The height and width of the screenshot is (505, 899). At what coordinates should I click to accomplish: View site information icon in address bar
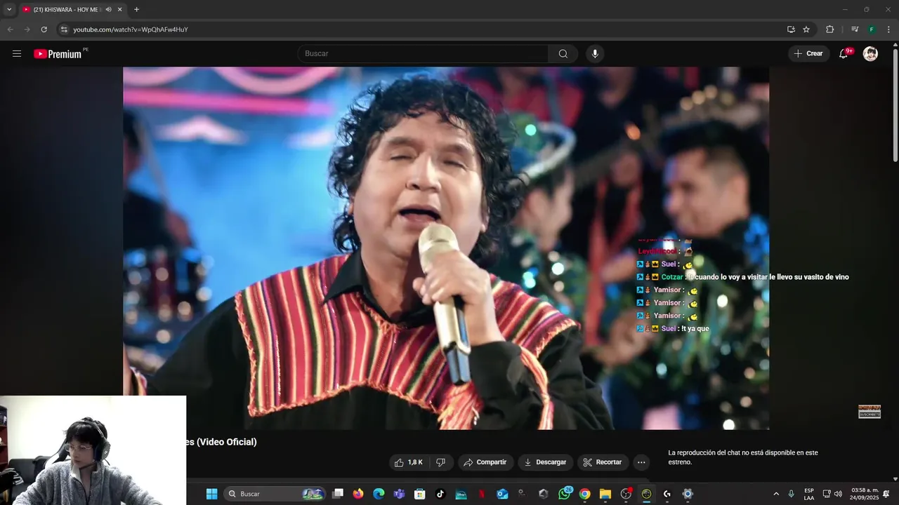63,29
